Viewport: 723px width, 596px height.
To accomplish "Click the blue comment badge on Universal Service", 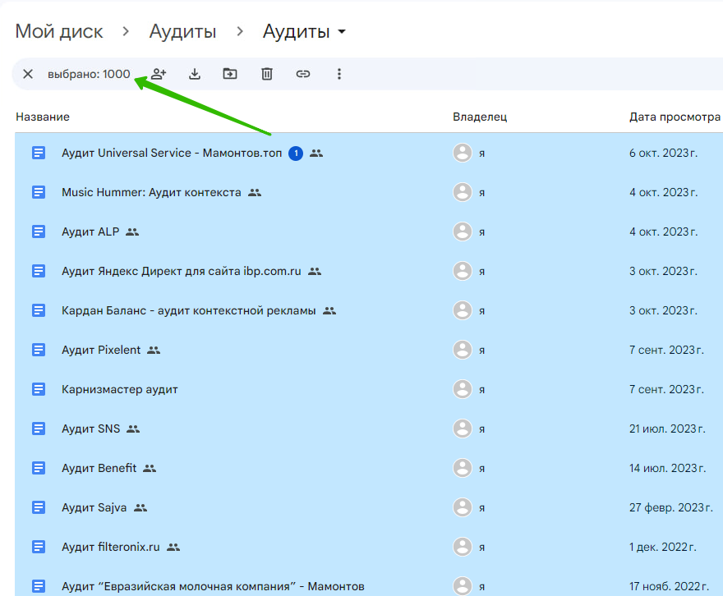I will [296, 153].
